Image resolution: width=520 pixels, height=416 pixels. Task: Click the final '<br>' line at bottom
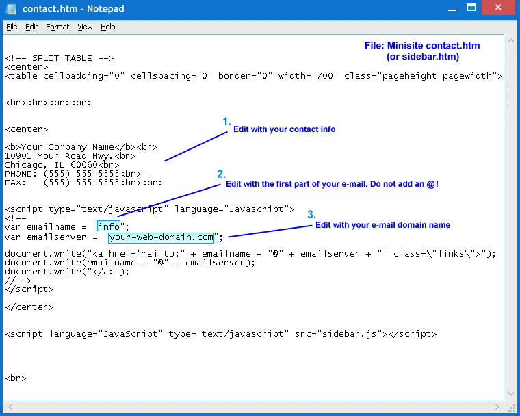point(16,378)
